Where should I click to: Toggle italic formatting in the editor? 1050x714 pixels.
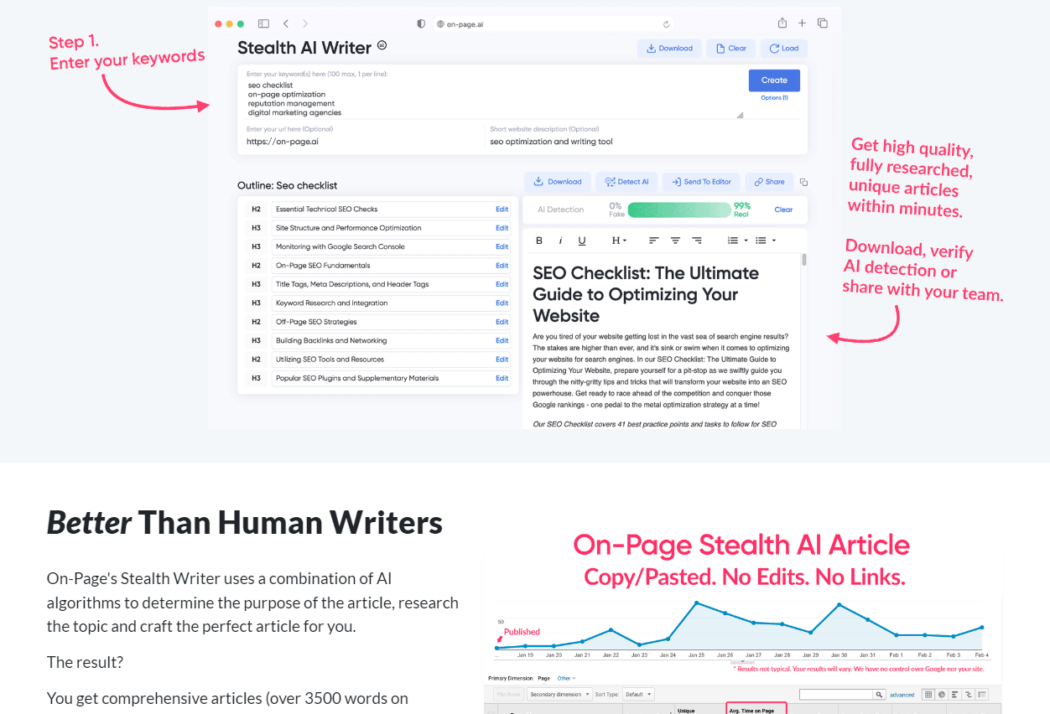[x=561, y=241]
